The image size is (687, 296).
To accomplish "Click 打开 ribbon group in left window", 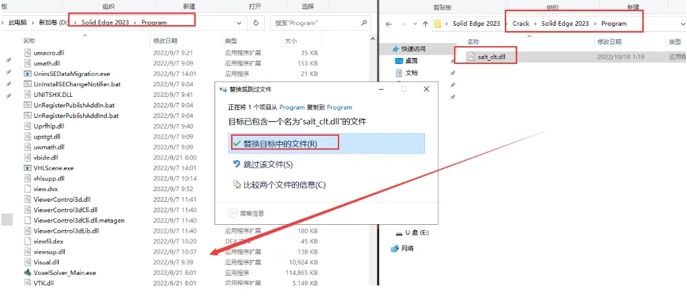I will 255,7.
